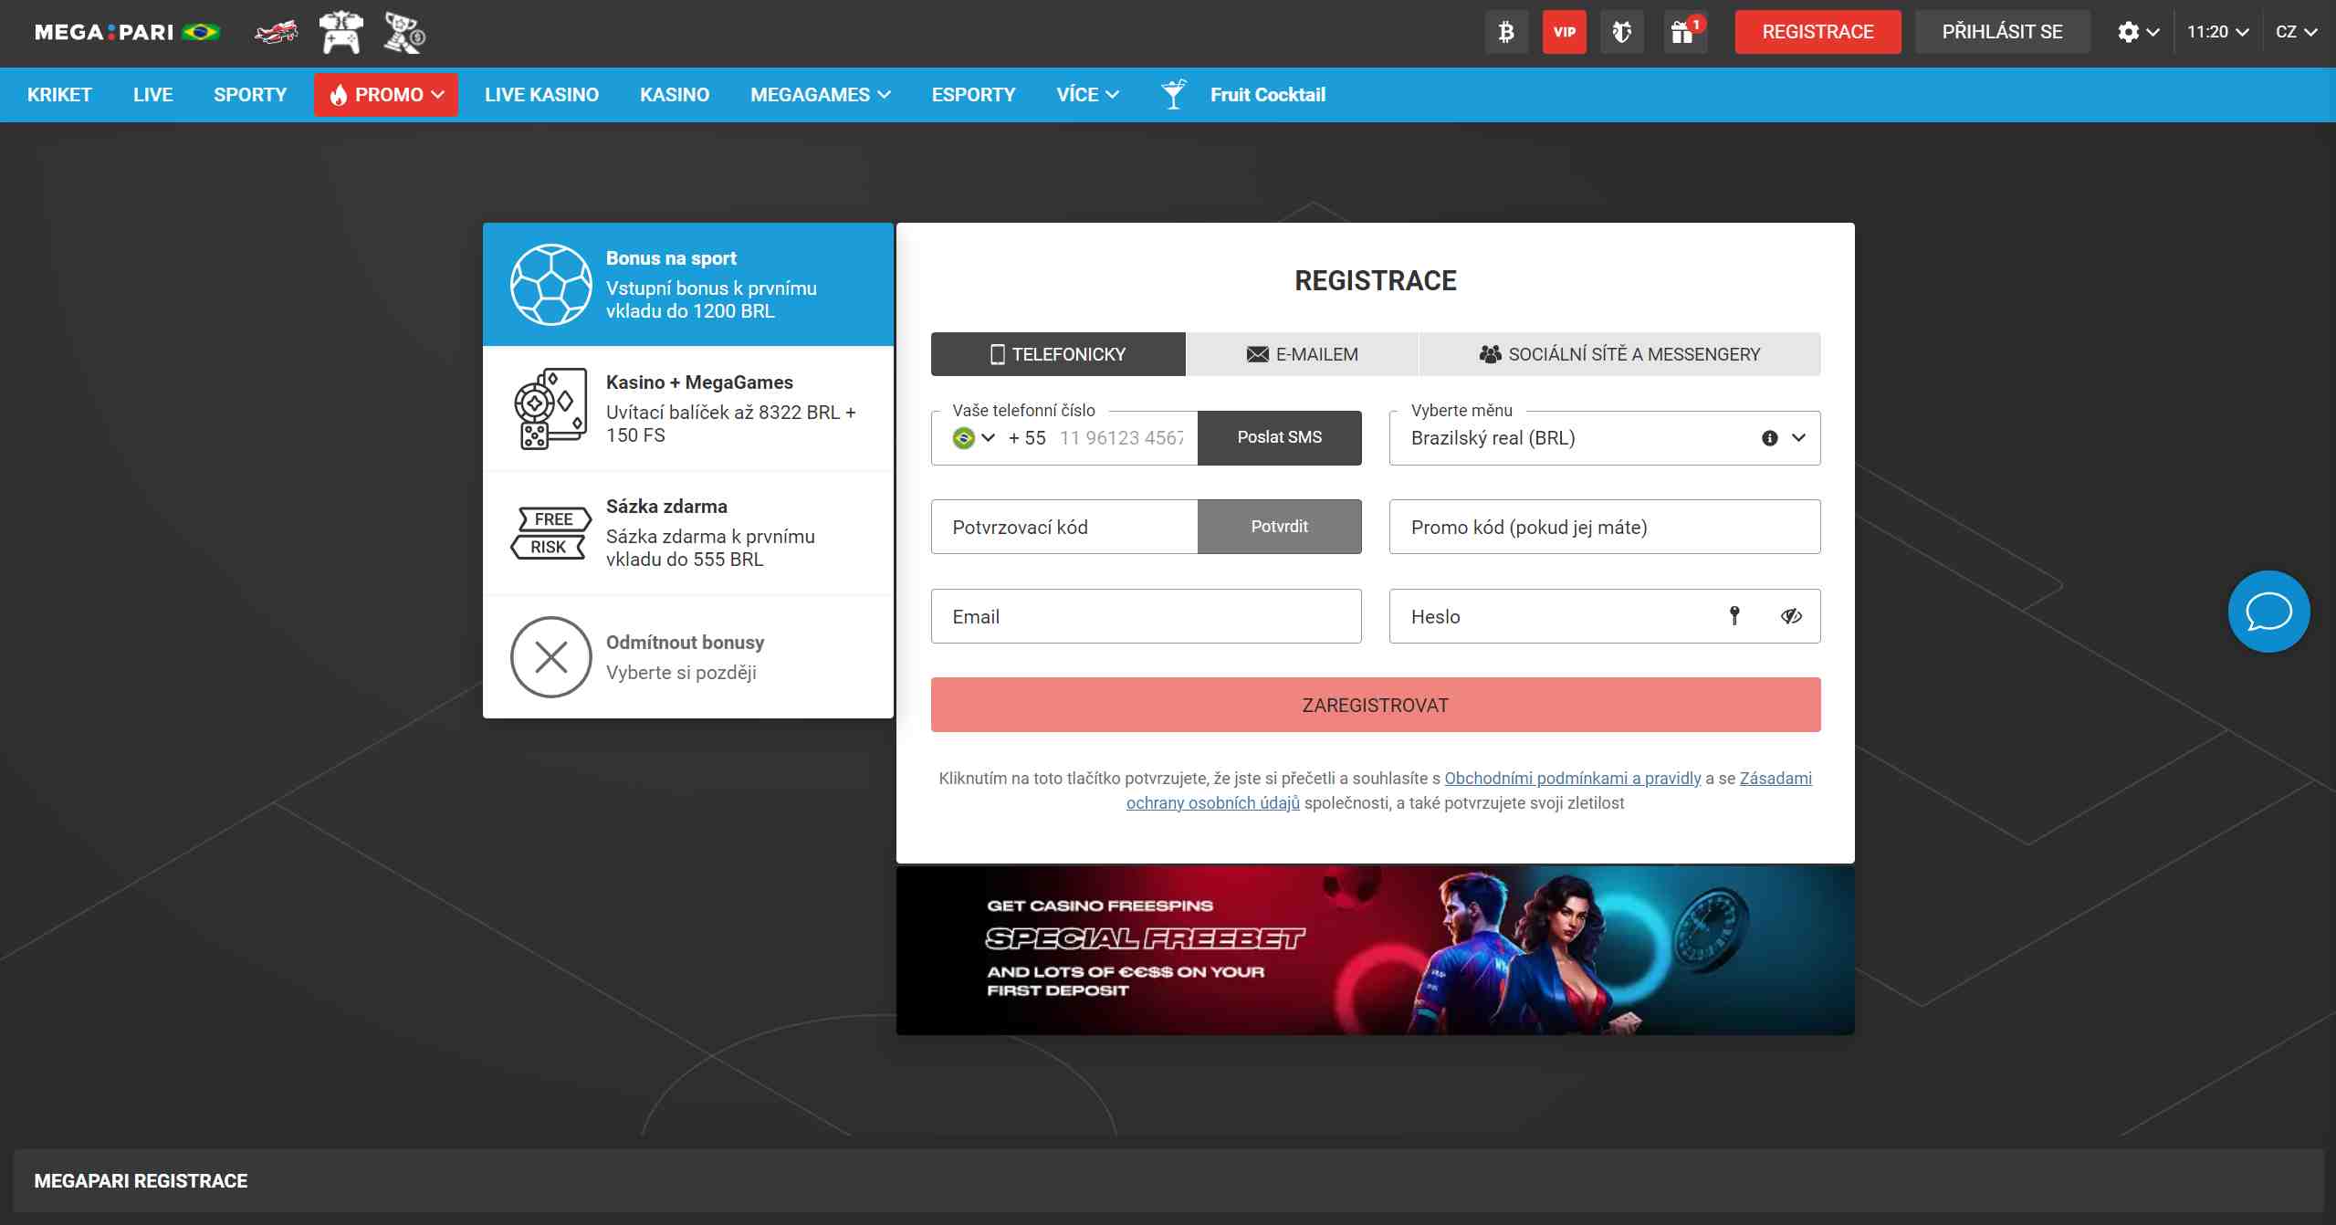
Task: Expand the MEGAGAMES dropdown
Action: pyautogui.click(x=820, y=95)
